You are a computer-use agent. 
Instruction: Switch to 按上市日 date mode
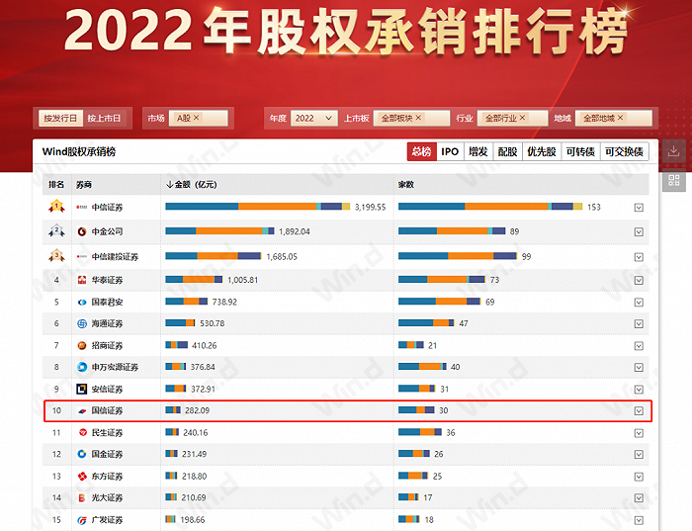tap(104, 118)
